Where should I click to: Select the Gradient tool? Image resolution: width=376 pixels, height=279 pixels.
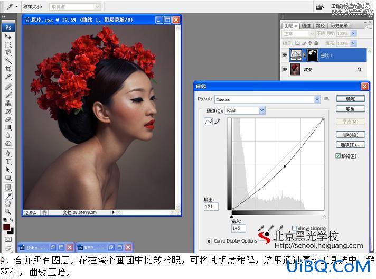[8, 127]
